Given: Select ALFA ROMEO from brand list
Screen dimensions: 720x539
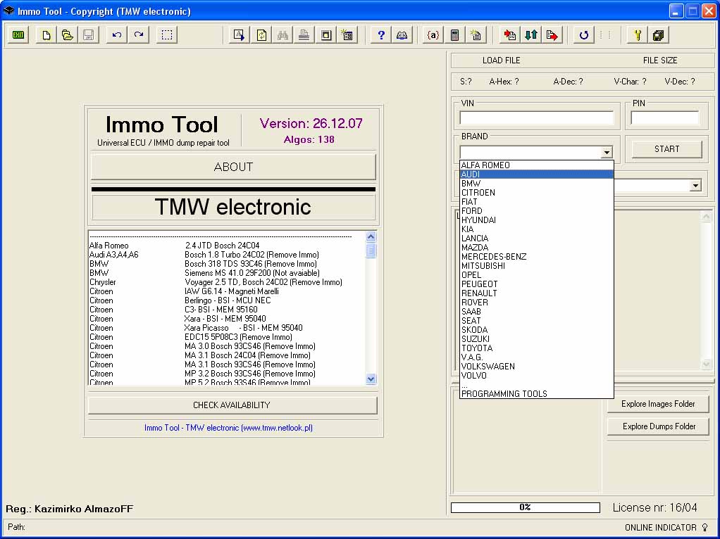Looking at the screenshot, I should 536,165.
